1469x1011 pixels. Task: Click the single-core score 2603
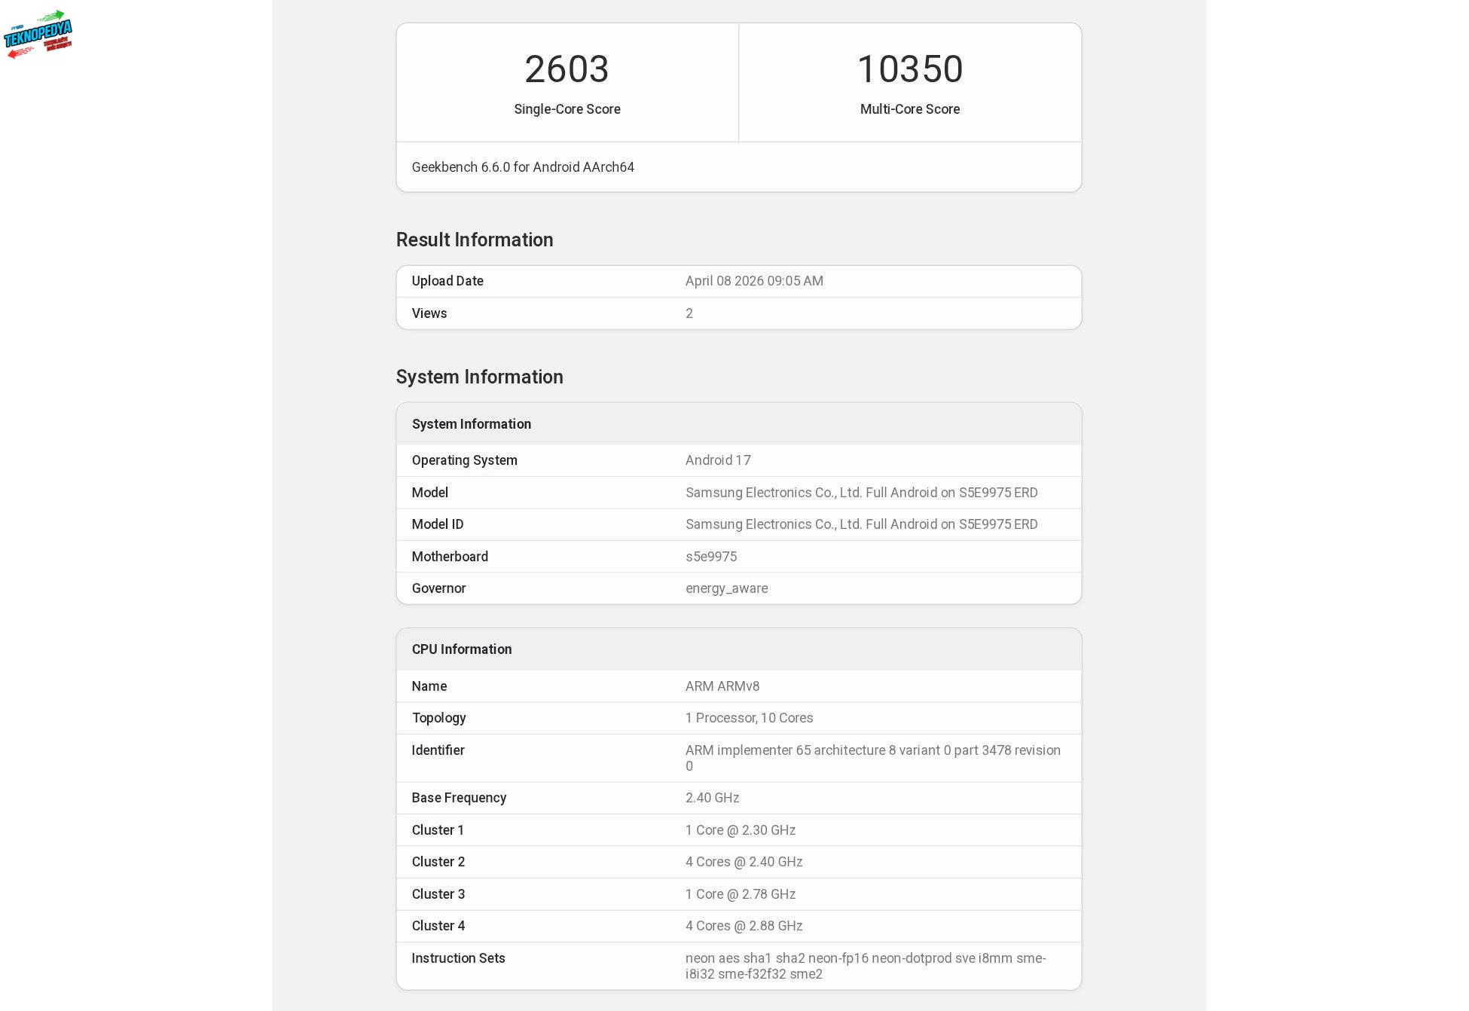click(x=567, y=69)
